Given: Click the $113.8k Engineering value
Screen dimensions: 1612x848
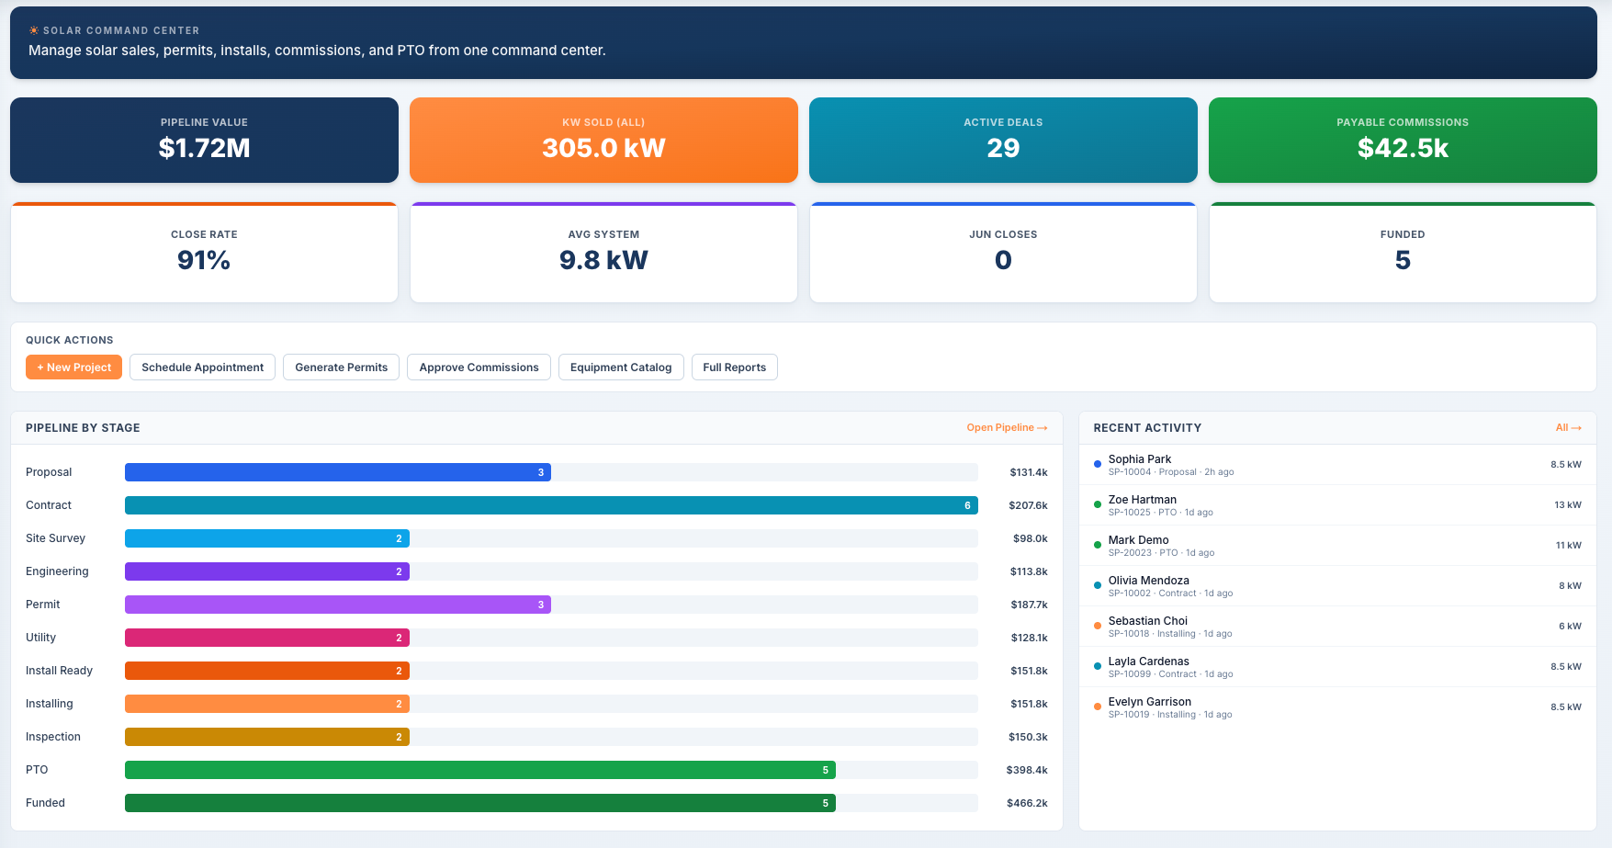Looking at the screenshot, I should pos(1029,571).
